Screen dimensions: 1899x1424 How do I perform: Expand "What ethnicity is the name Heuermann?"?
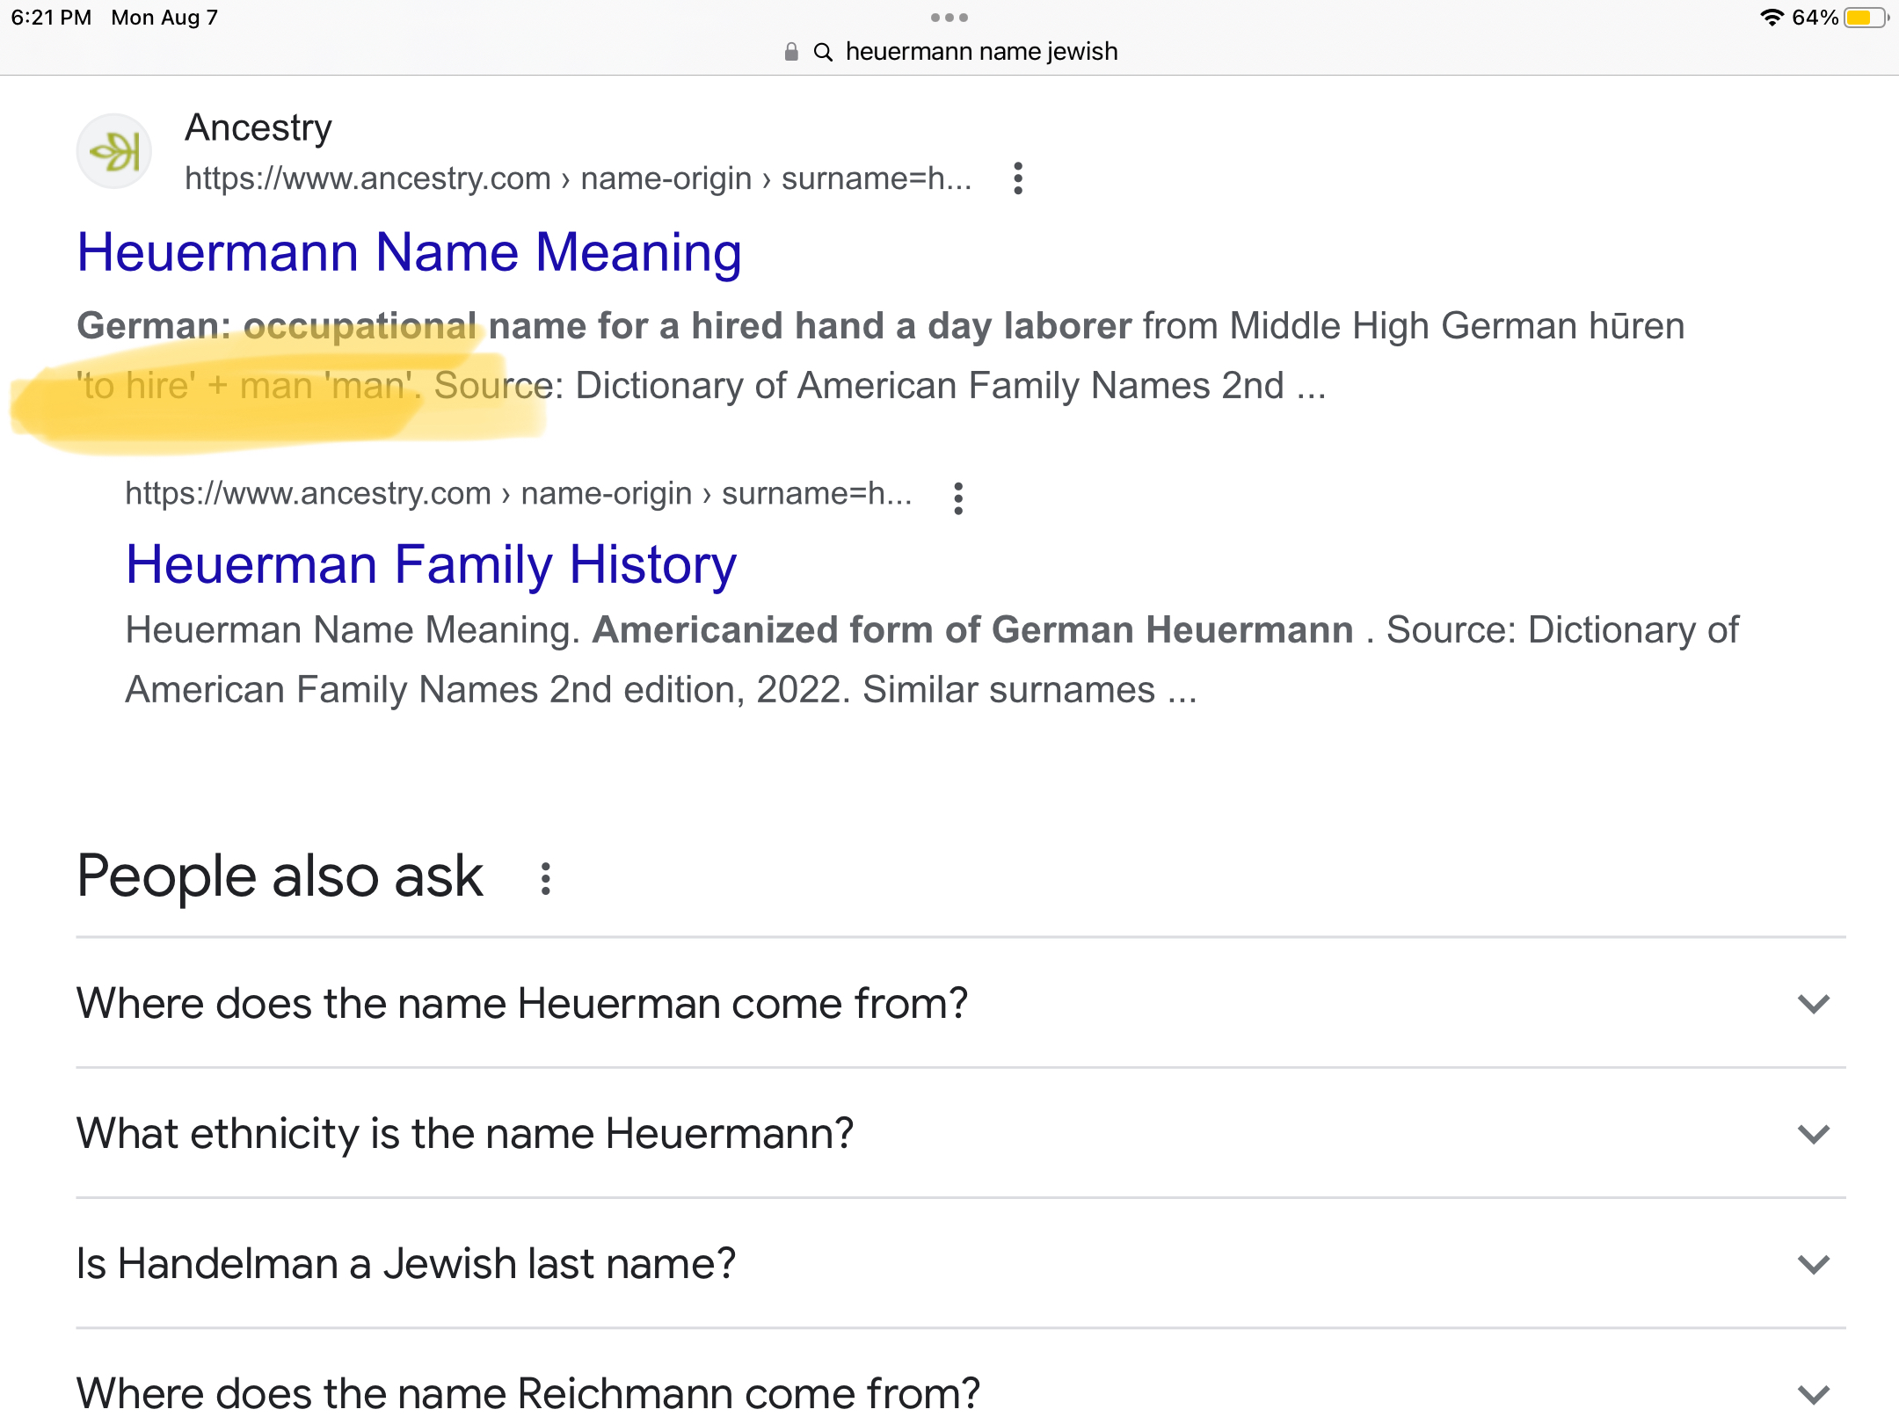961,1133
